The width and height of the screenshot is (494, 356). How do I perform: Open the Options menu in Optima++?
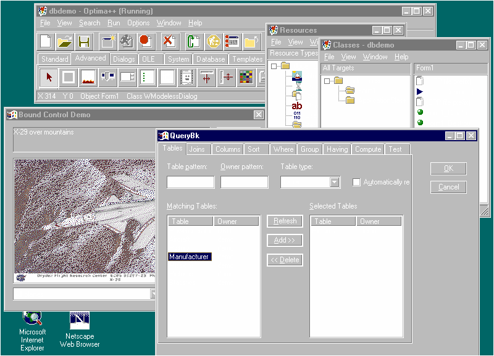(138, 23)
